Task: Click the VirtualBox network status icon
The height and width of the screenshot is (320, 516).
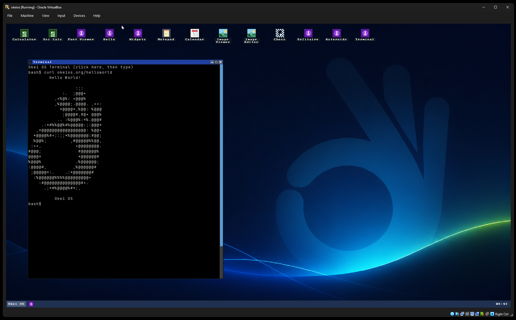Action: coord(462,314)
